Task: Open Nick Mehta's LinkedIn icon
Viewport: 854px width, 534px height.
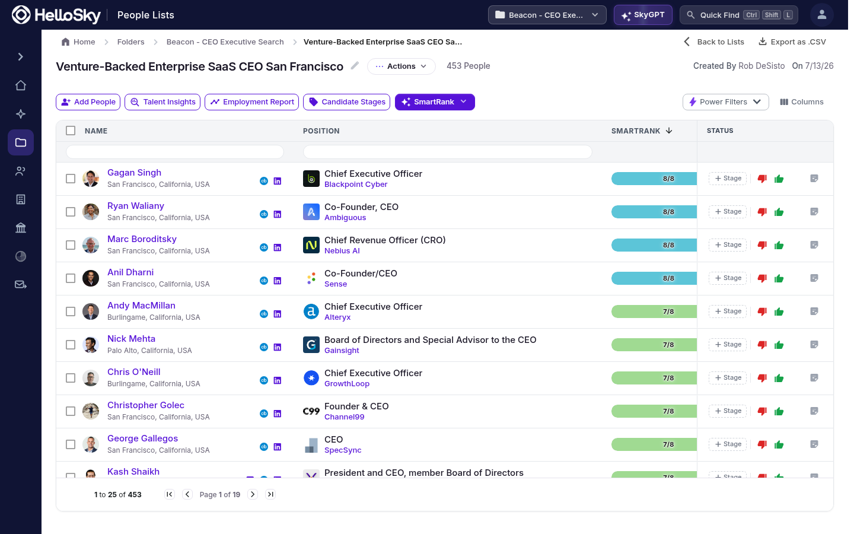Action: tap(278, 347)
